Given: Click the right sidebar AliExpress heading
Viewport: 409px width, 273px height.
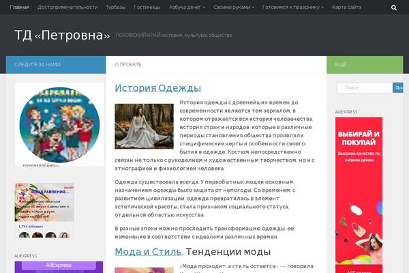Looking at the screenshot, I should tap(346, 112).
